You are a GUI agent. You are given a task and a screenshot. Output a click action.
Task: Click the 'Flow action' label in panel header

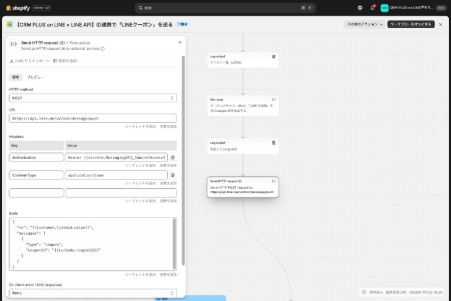pos(79,43)
